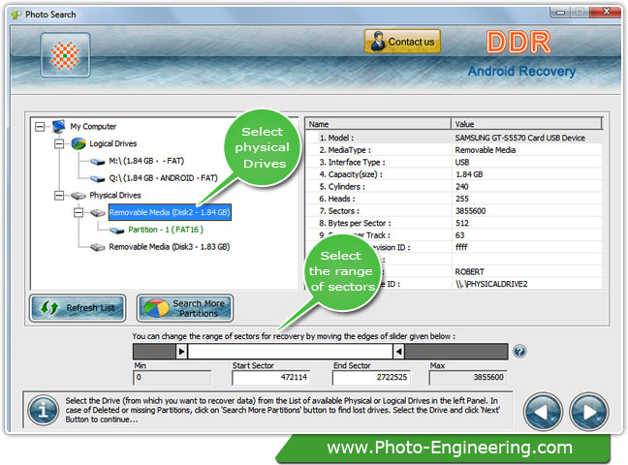Select Partition - 1 (FAT16)
The height and width of the screenshot is (465, 628).
[x=166, y=230]
